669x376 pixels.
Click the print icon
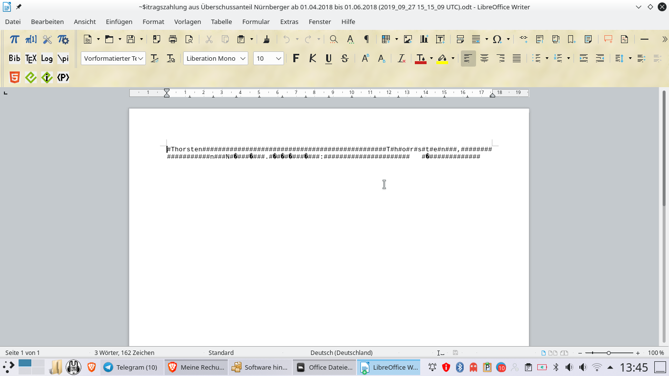(x=173, y=39)
